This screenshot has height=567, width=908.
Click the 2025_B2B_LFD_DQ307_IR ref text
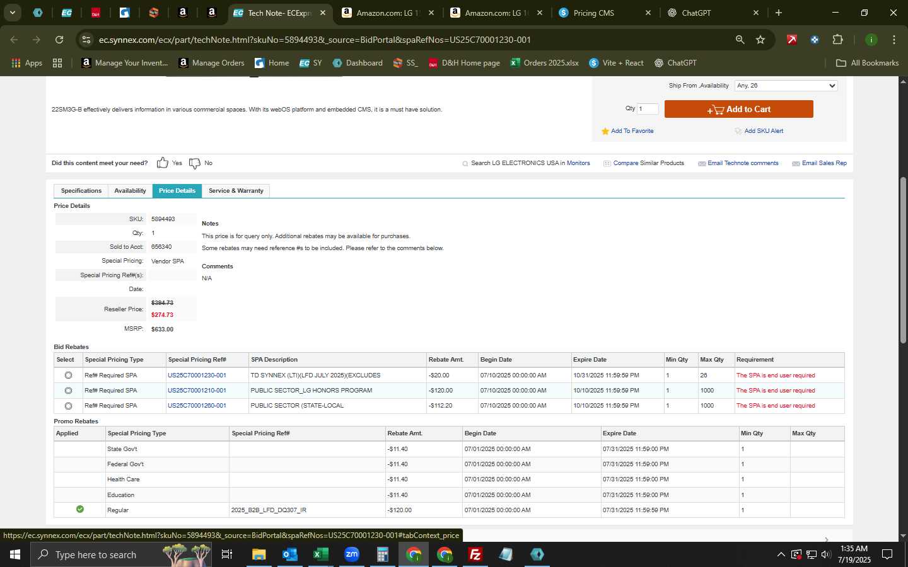[269, 510]
